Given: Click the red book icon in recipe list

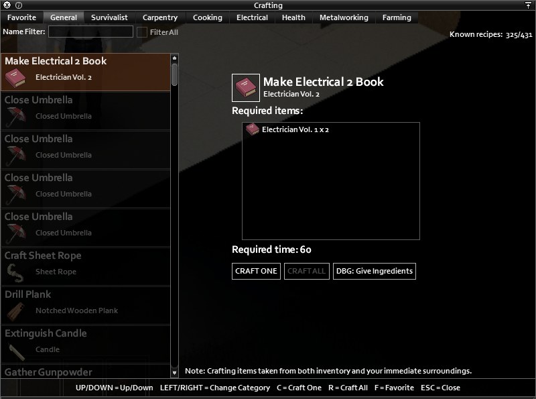Looking at the screenshot, I should tap(15, 78).
